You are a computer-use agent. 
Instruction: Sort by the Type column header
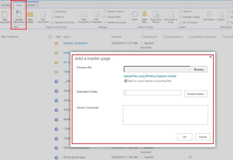(x=58, y=37)
